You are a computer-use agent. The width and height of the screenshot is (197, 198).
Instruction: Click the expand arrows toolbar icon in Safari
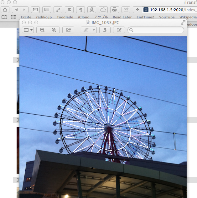tap(58, 10)
